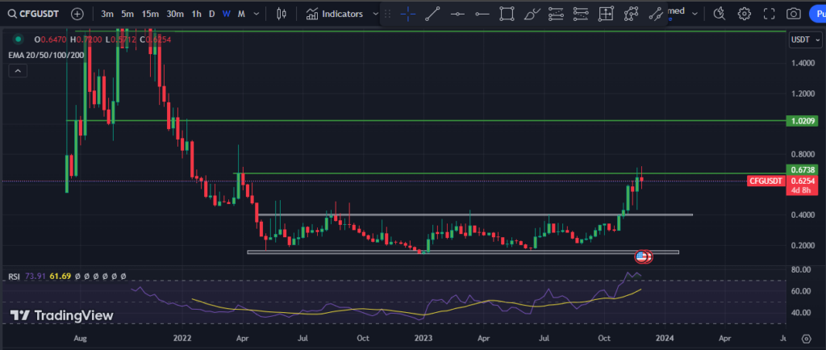
Task: Select the horizontal ray tool
Action: pyautogui.click(x=482, y=15)
